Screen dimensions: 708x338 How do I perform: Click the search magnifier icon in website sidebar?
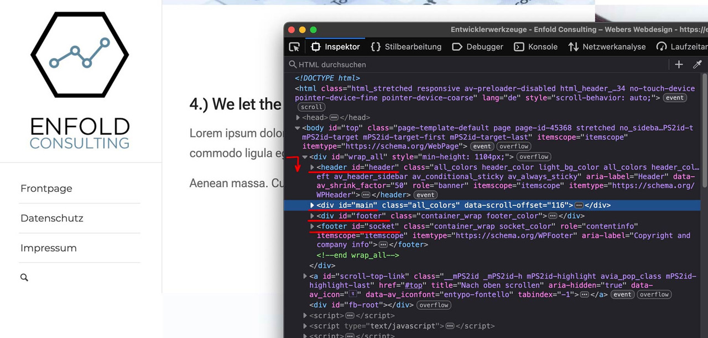[24, 278]
